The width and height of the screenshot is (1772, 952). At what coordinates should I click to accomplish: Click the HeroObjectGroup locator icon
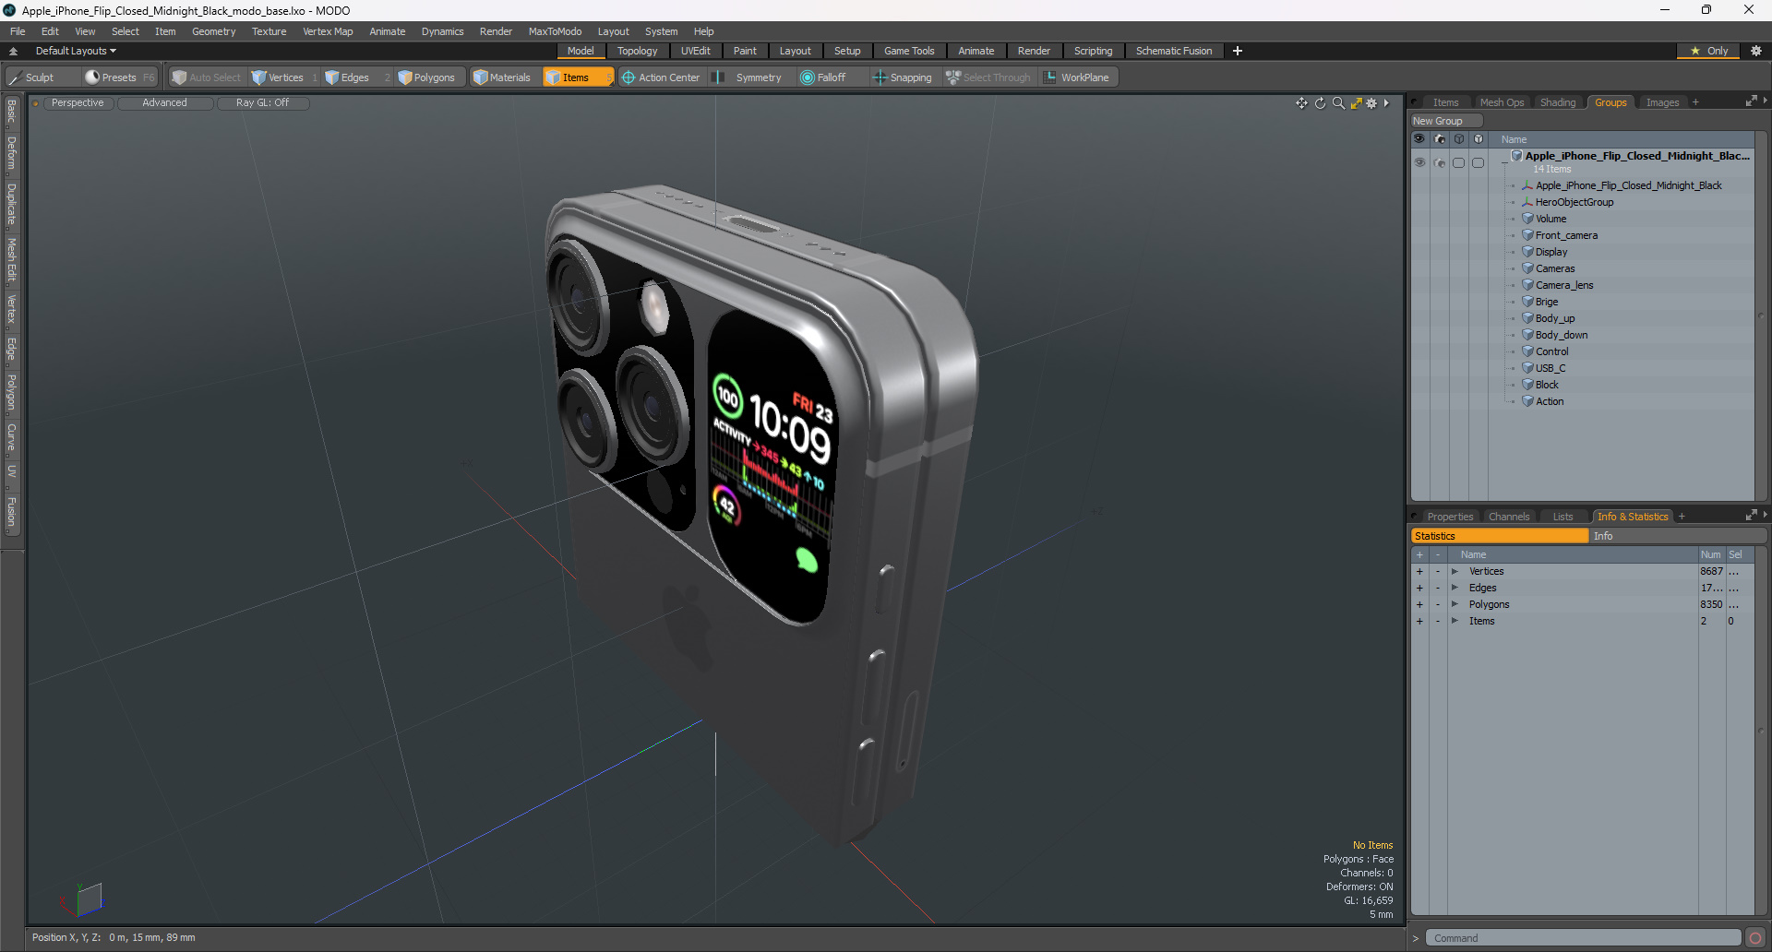point(1527,202)
